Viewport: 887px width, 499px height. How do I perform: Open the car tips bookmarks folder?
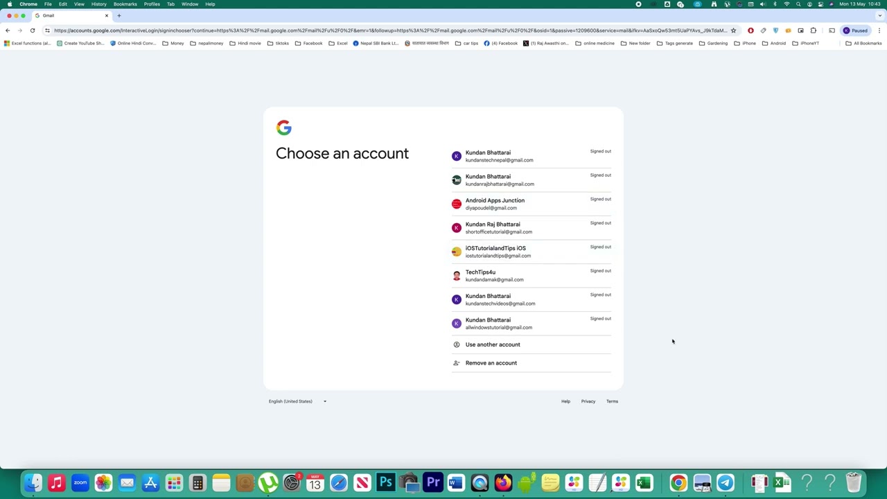[x=466, y=43]
